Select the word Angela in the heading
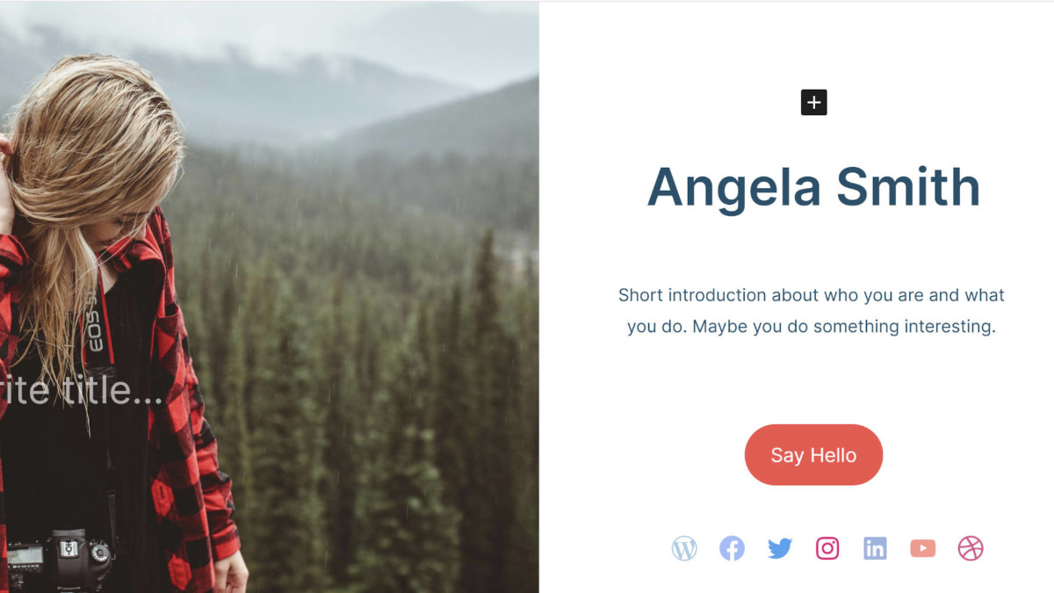 [x=733, y=187]
